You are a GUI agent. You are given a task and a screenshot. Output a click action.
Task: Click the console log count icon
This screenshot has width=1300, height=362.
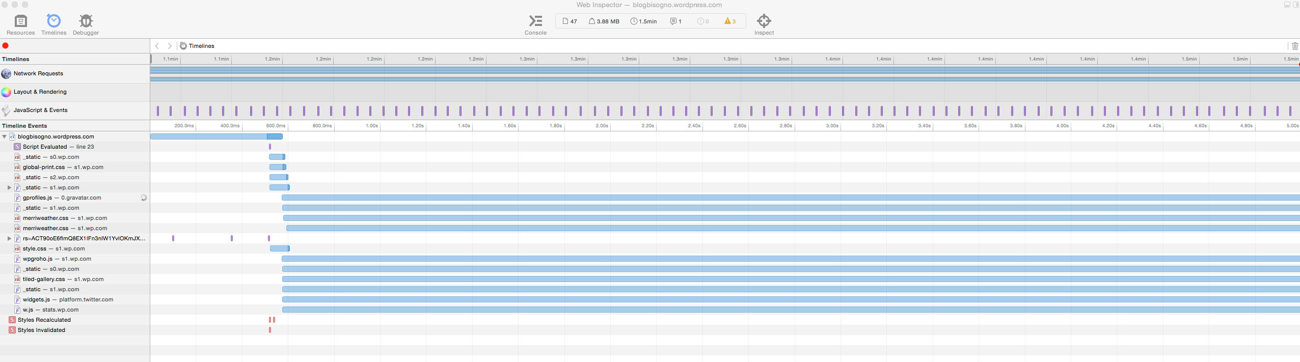pos(676,21)
